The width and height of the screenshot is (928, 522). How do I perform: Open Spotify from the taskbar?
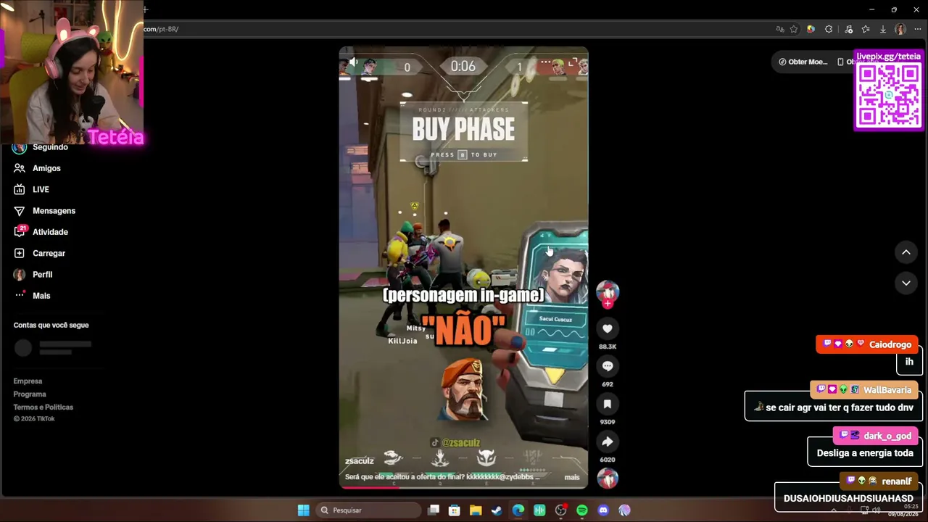pyautogui.click(x=582, y=510)
